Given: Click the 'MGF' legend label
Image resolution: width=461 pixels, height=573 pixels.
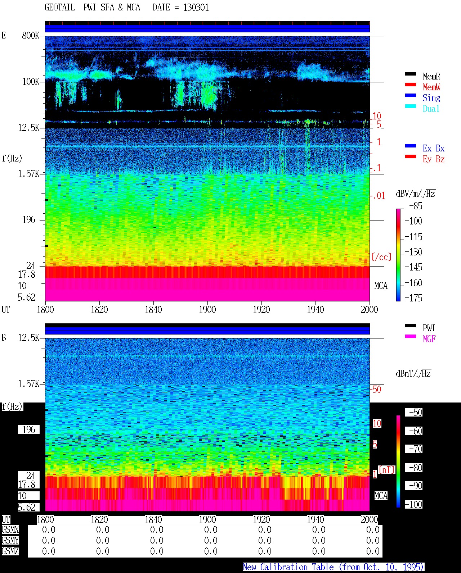Looking at the screenshot, I should [x=429, y=339].
